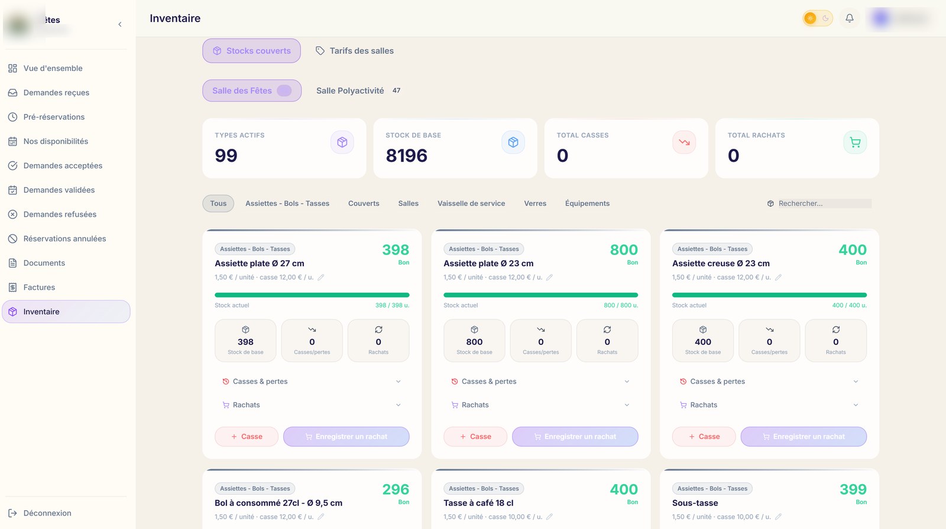Click the Nos disponibilités calendar icon
The height and width of the screenshot is (529, 946).
pyautogui.click(x=12, y=141)
